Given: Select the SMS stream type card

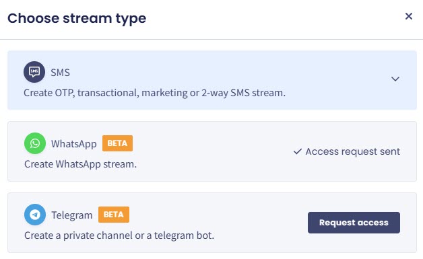Looking at the screenshot, I should click(x=212, y=80).
